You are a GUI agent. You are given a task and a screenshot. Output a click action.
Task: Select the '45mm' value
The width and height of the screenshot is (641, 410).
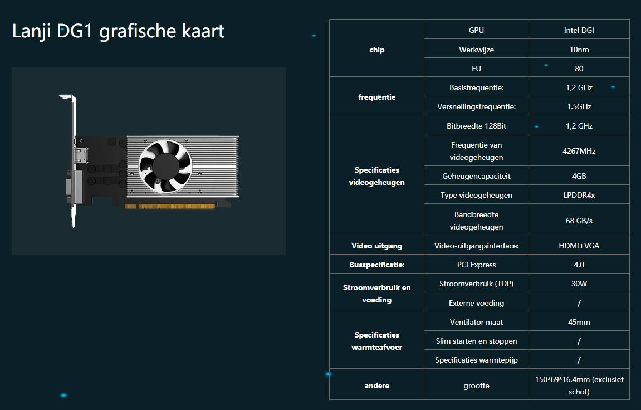579,321
